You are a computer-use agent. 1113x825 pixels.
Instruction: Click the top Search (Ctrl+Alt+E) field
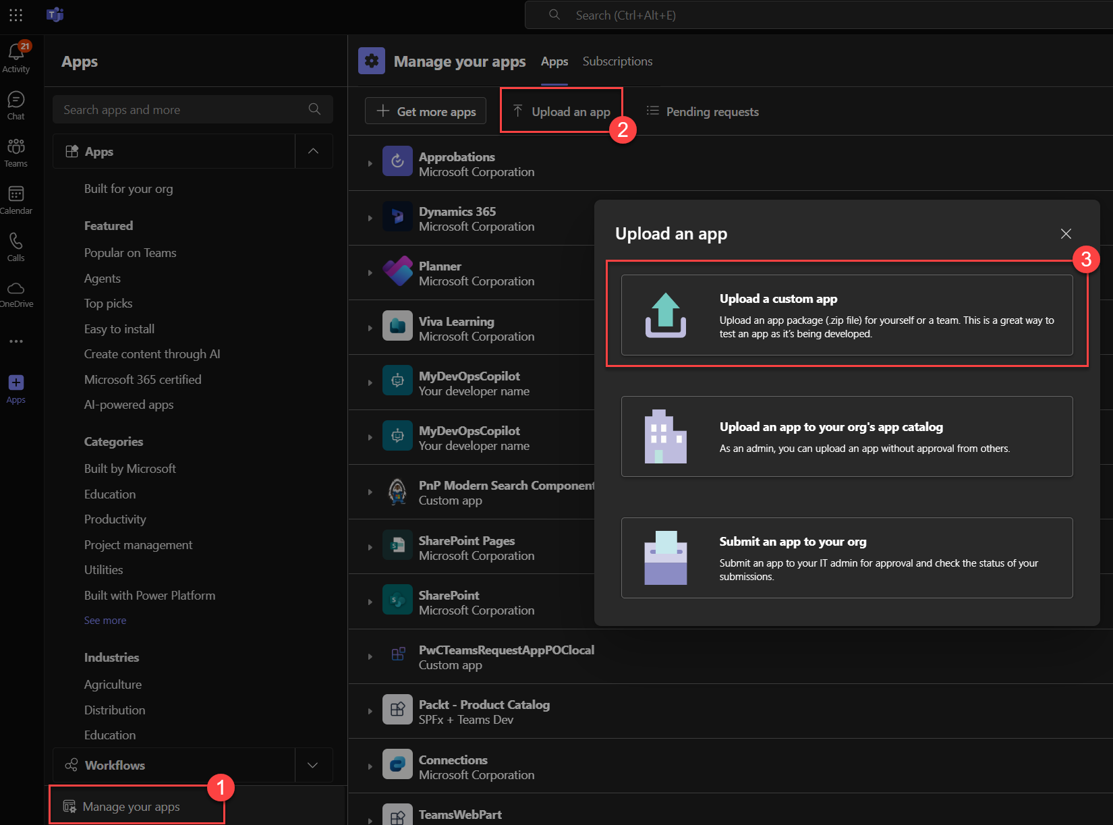point(818,15)
